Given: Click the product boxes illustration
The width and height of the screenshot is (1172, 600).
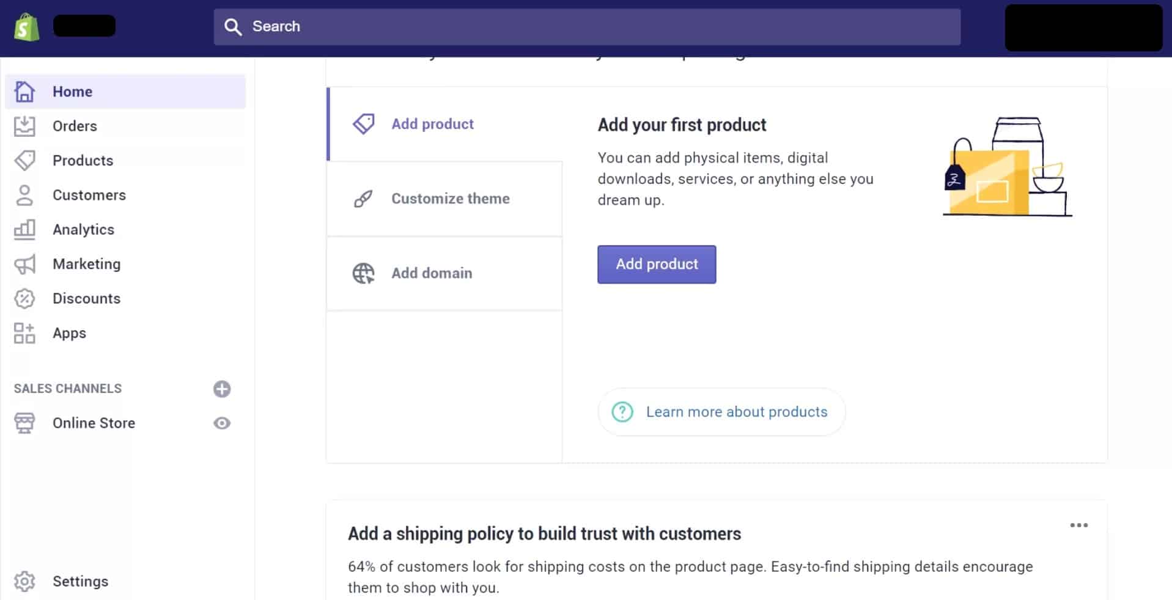Looking at the screenshot, I should point(1008,167).
